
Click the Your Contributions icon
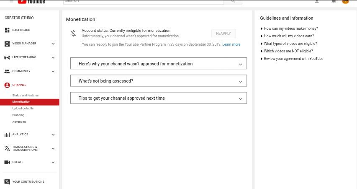[7, 182]
